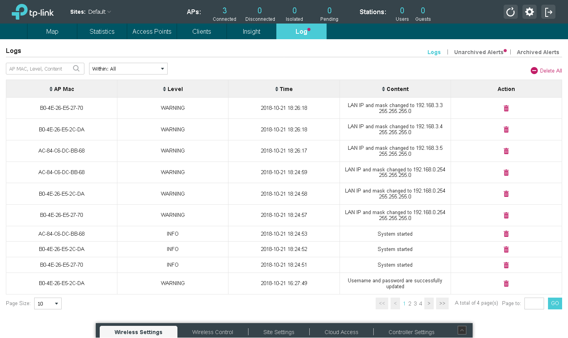Open the Map tab
Screen dimensions: 568x338
52,31
